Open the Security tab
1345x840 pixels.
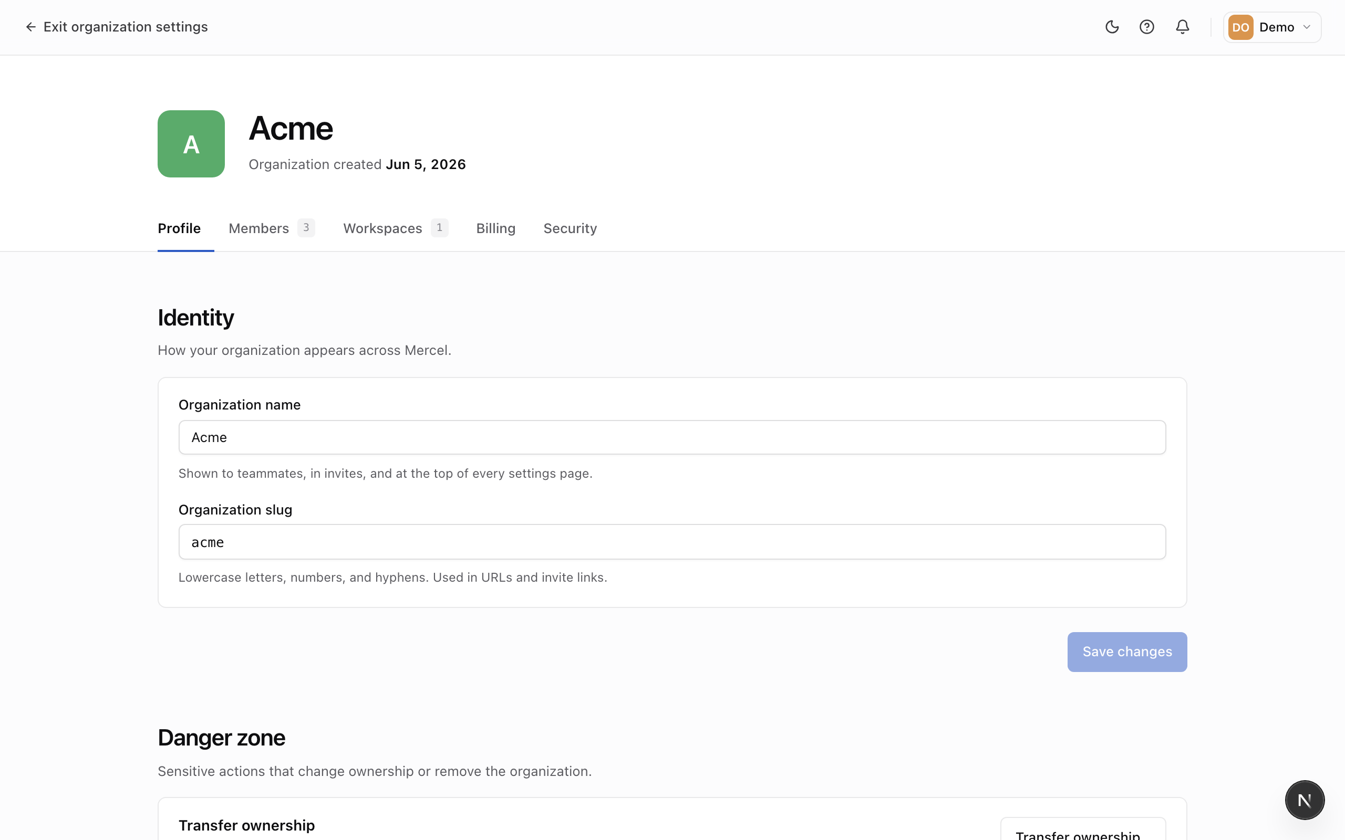pyautogui.click(x=570, y=228)
